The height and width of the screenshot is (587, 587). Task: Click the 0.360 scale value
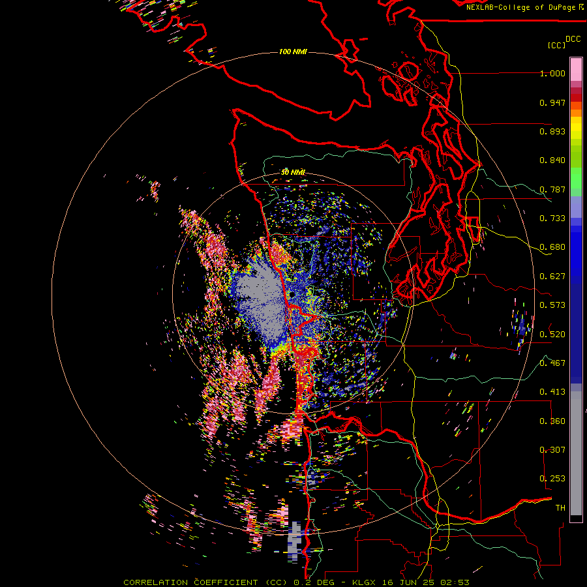coord(552,421)
